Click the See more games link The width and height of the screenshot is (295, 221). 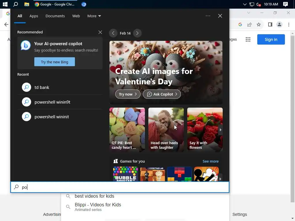[211, 161]
